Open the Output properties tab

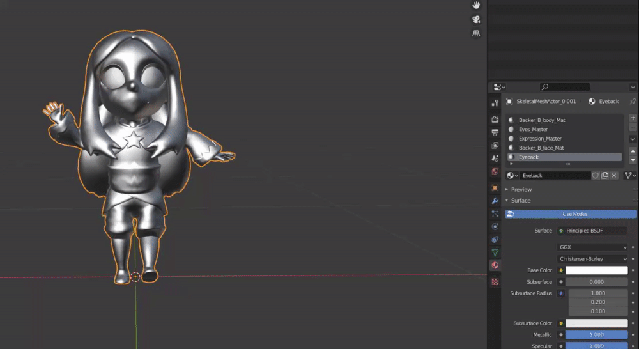[495, 132]
